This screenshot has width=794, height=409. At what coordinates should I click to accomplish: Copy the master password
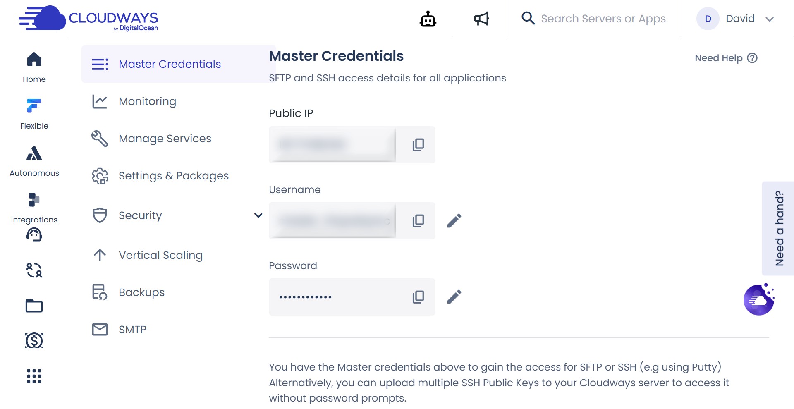[x=419, y=297]
